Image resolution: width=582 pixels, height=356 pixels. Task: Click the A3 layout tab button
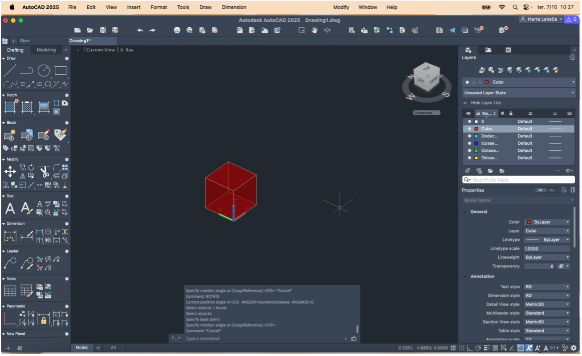click(113, 348)
